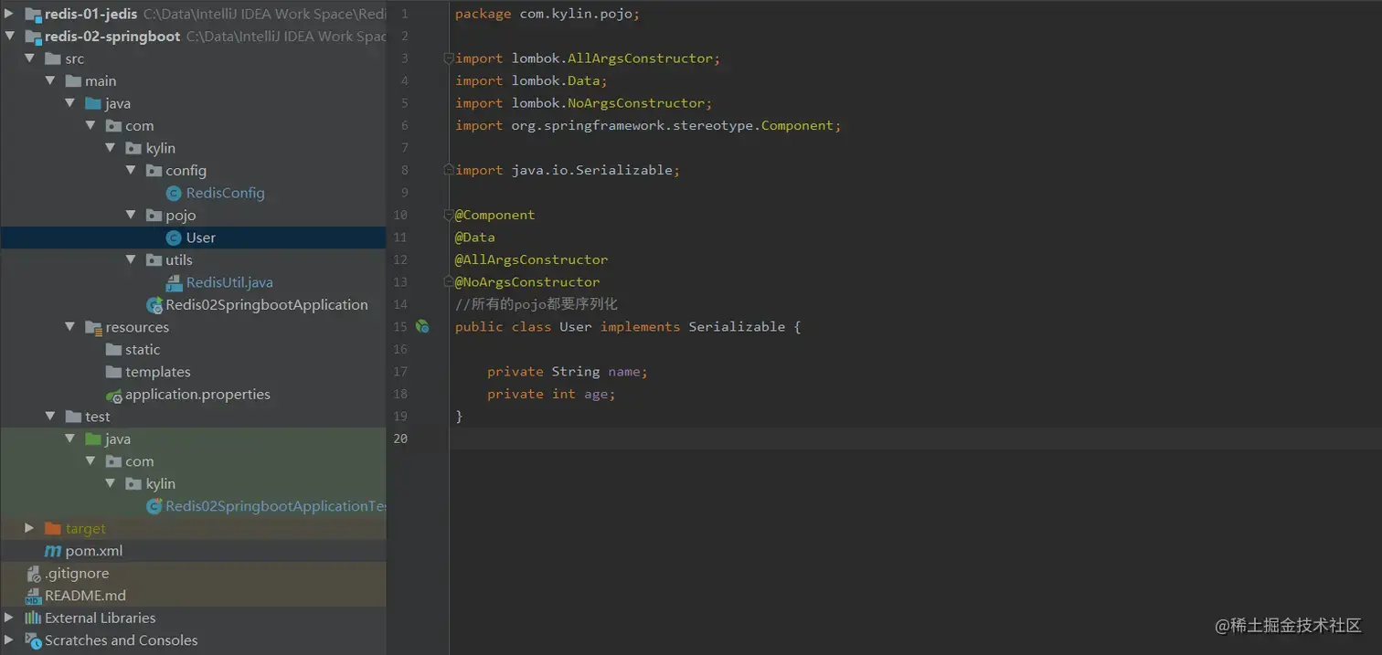Select the templates folder

pos(158,372)
